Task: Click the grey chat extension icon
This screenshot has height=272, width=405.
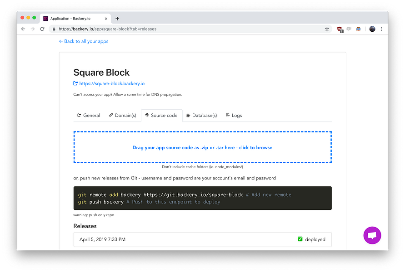Action: 349,29
